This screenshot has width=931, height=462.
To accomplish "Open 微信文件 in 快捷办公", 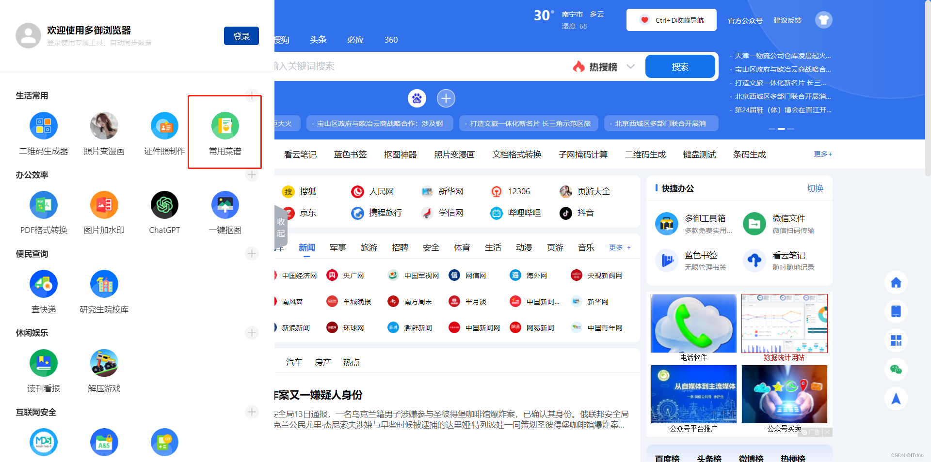I will [x=779, y=224].
